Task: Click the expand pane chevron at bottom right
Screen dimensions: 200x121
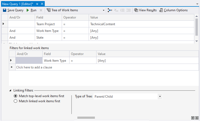Action: (193, 118)
